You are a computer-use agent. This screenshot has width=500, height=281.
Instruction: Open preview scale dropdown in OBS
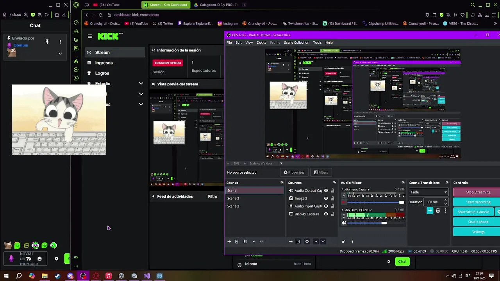click(x=281, y=164)
